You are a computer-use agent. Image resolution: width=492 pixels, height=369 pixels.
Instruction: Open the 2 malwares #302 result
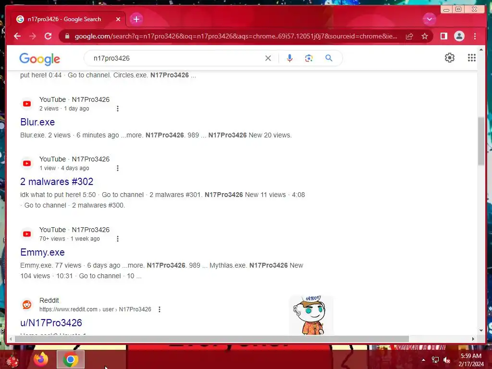coord(57,182)
